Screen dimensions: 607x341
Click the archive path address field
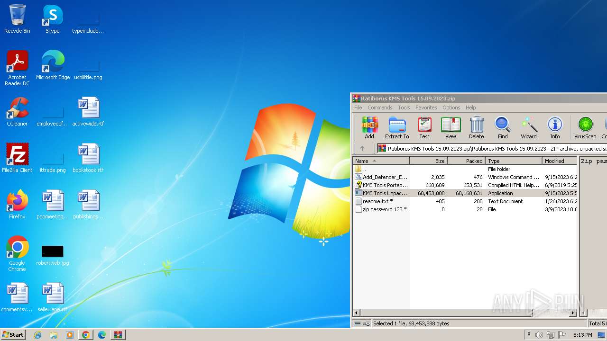click(x=492, y=148)
